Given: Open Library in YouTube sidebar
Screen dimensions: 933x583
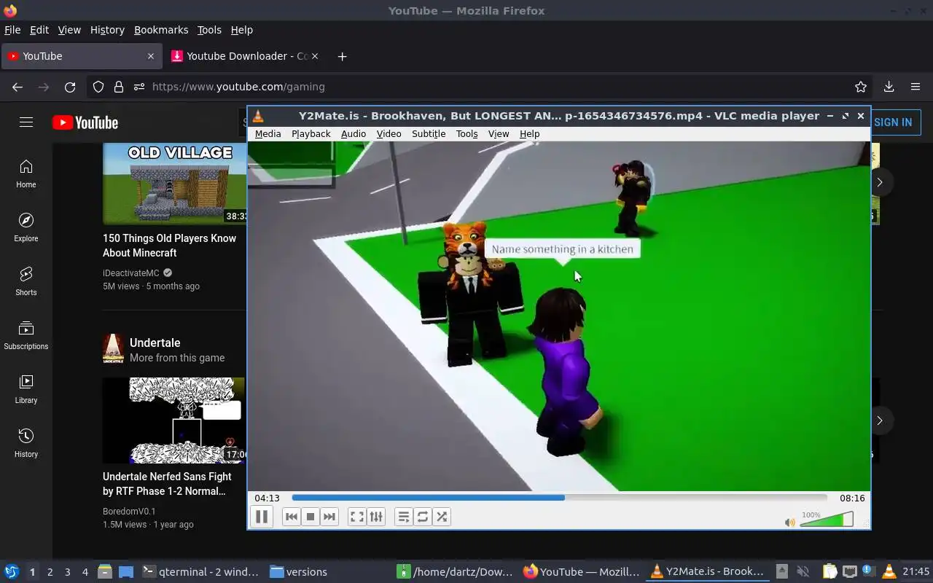Looking at the screenshot, I should (x=26, y=390).
